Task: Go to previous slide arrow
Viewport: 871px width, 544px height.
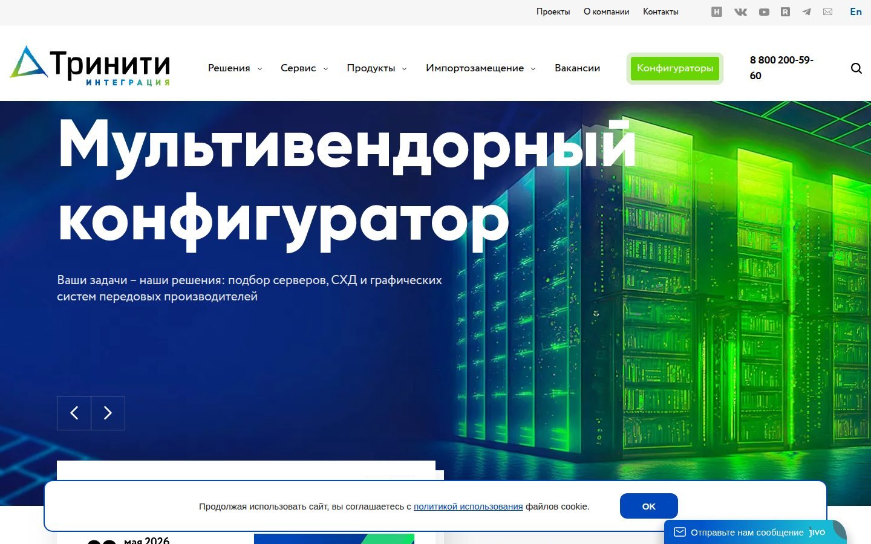Action: [x=74, y=413]
